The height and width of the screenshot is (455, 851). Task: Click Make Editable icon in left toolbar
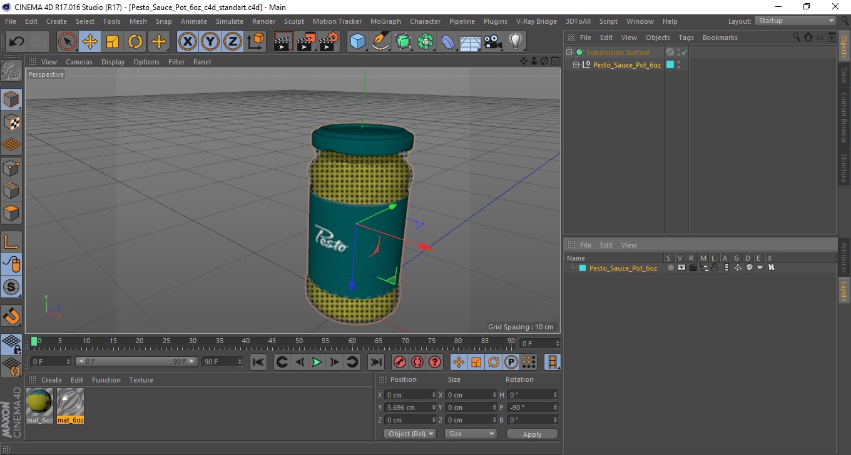click(11, 71)
